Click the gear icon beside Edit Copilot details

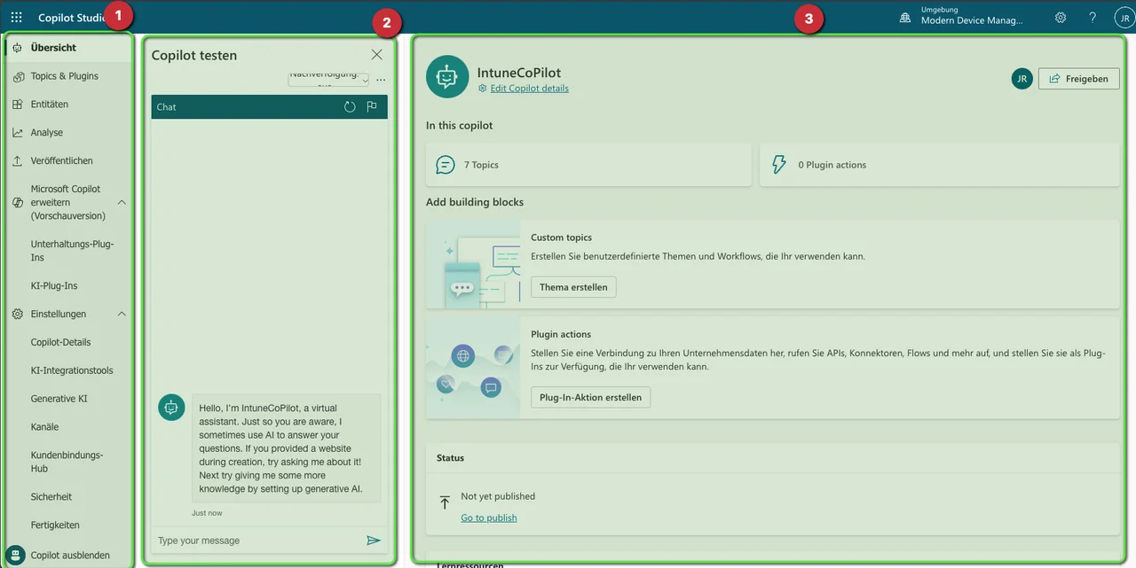point(483,89)
